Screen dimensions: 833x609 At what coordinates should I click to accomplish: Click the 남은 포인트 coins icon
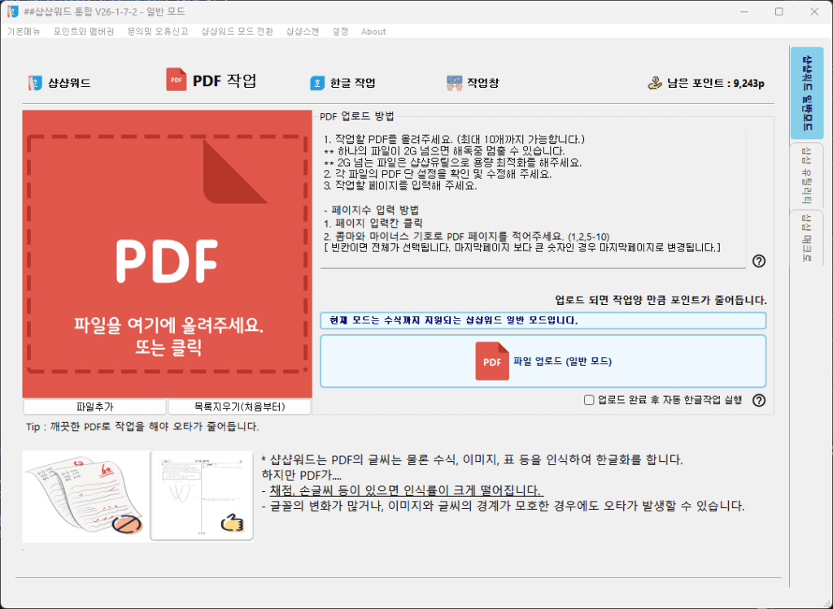655,83
